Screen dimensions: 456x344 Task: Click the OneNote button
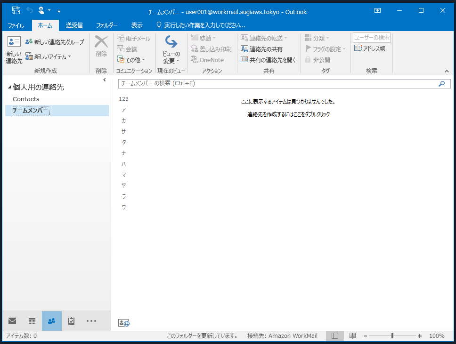coord(207,60)
